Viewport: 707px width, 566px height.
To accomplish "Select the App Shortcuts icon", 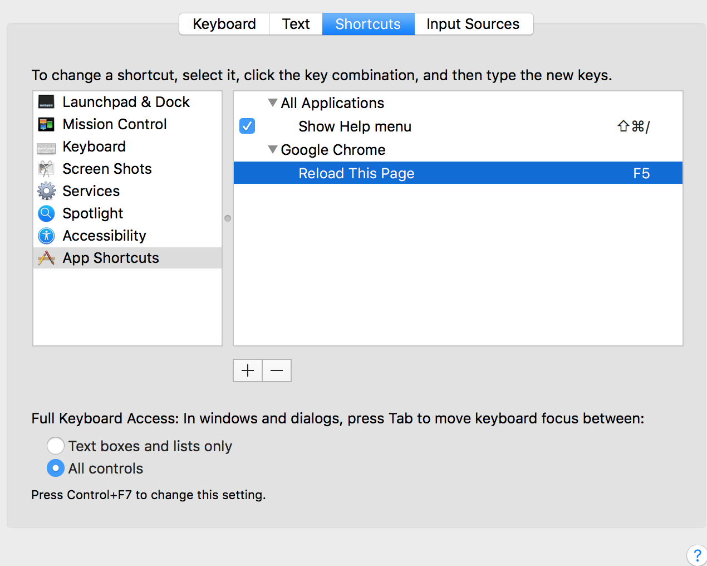I will (x=46, y=258).
